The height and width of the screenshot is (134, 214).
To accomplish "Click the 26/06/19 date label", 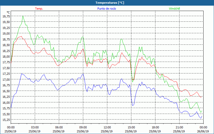I will click(203, 131).
